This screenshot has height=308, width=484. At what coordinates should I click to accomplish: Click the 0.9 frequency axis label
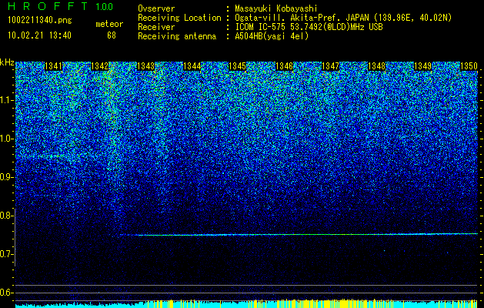pyautogui.click(x=7, y=177)
